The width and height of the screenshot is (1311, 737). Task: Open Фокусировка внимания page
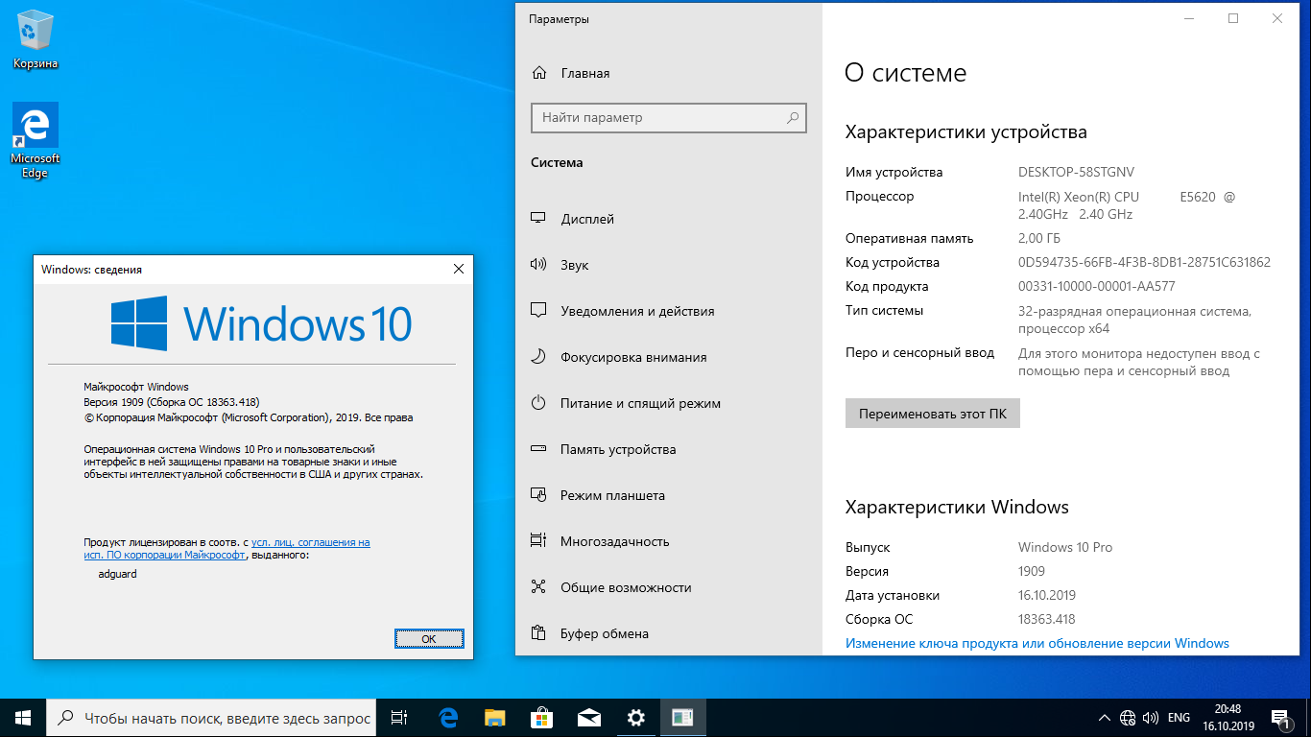click(x=669, y=357)
